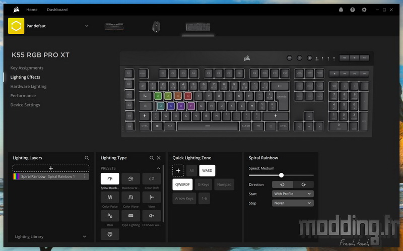Toggle the G-Keys lighting zone

pos(204,184)
